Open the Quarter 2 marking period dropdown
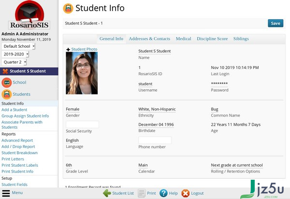290x199 pixels. click(14, 62)
